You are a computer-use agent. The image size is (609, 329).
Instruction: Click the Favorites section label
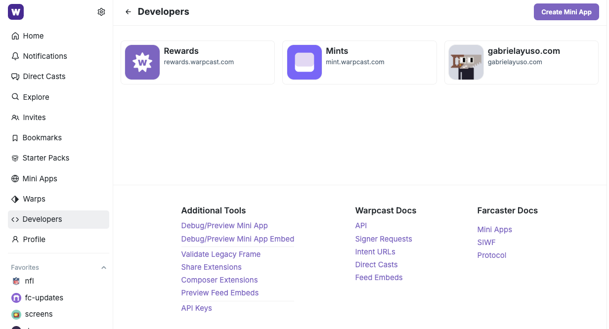pos(25,267)
